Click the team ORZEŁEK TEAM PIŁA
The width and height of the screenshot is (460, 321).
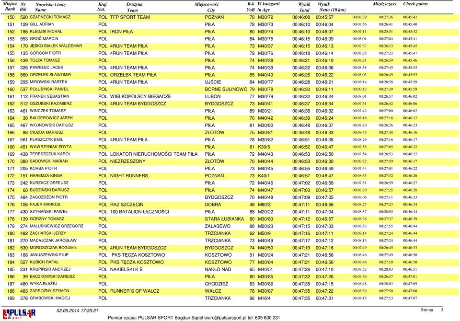point(134,75)
